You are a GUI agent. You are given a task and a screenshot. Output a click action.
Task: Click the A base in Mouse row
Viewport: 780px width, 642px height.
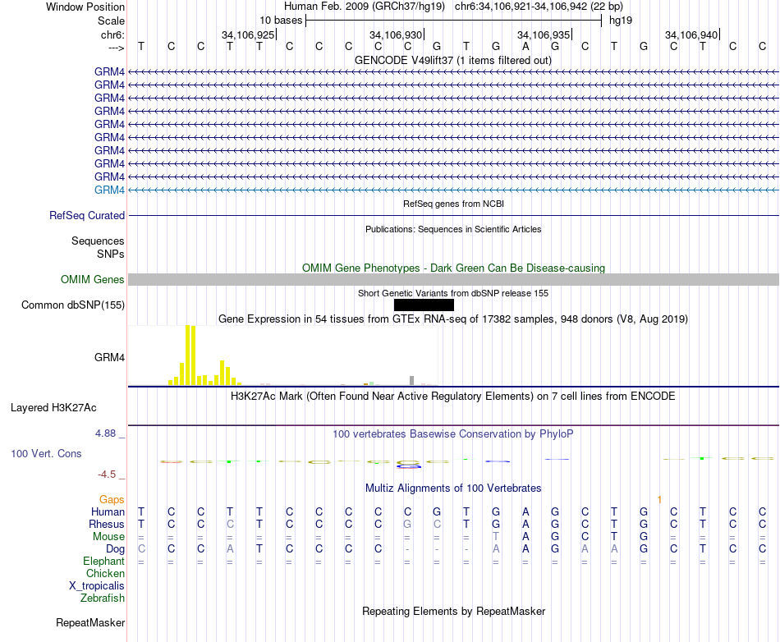(x=525, y=537)
